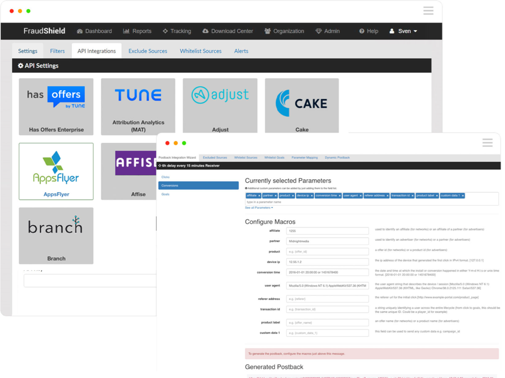The height and width of the screenshot is (378, 505).
Task: Open the Postback Integration Wizard tab
Action: [177, 158]
